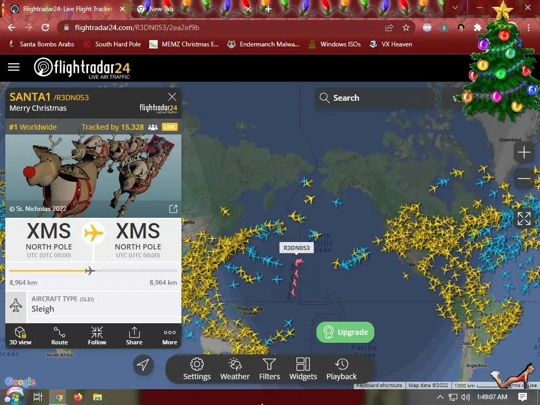Toggle fullscreen map view
The height and width of the screenshot is (405, 540).
524,218
